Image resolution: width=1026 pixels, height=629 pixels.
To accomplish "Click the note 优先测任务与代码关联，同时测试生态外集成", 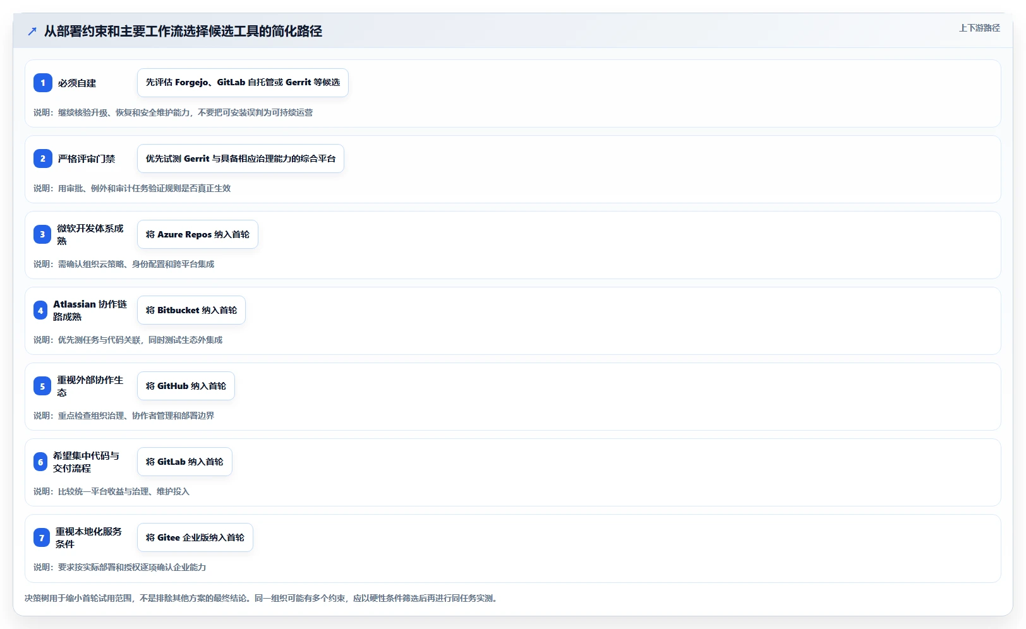I will point(128,340).
